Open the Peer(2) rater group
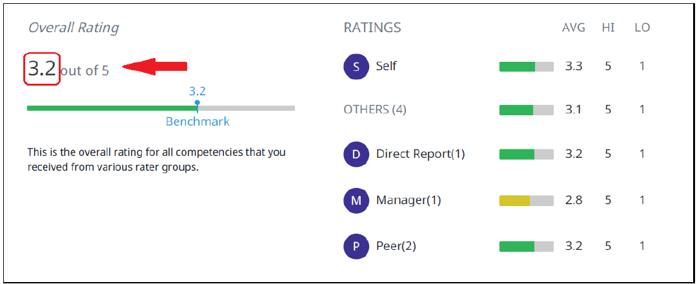 (x=396, y=246)
